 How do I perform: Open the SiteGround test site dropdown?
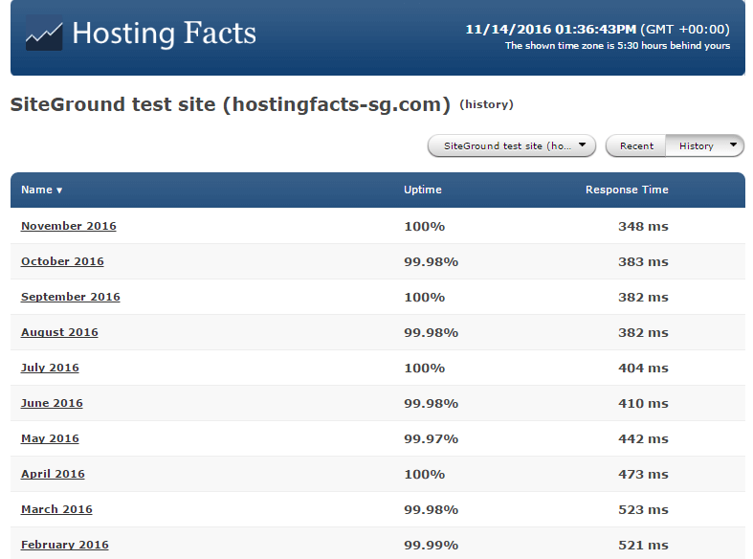[512, 145]
